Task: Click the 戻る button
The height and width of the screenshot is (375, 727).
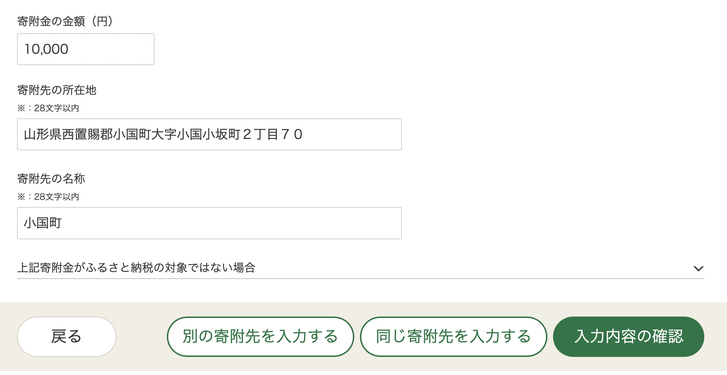Action: tap(67, 336)
